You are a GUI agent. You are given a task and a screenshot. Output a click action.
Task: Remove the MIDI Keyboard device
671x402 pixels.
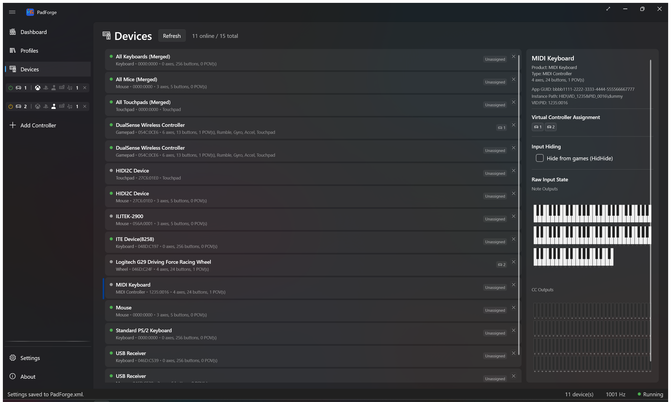click(x=514, y=285)
